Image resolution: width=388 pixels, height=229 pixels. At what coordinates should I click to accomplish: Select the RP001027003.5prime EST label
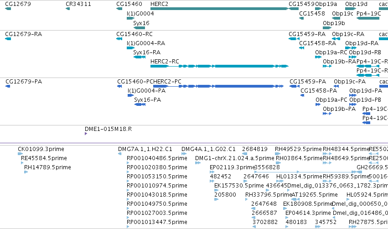pyautogui.click(x=157, y=213)
